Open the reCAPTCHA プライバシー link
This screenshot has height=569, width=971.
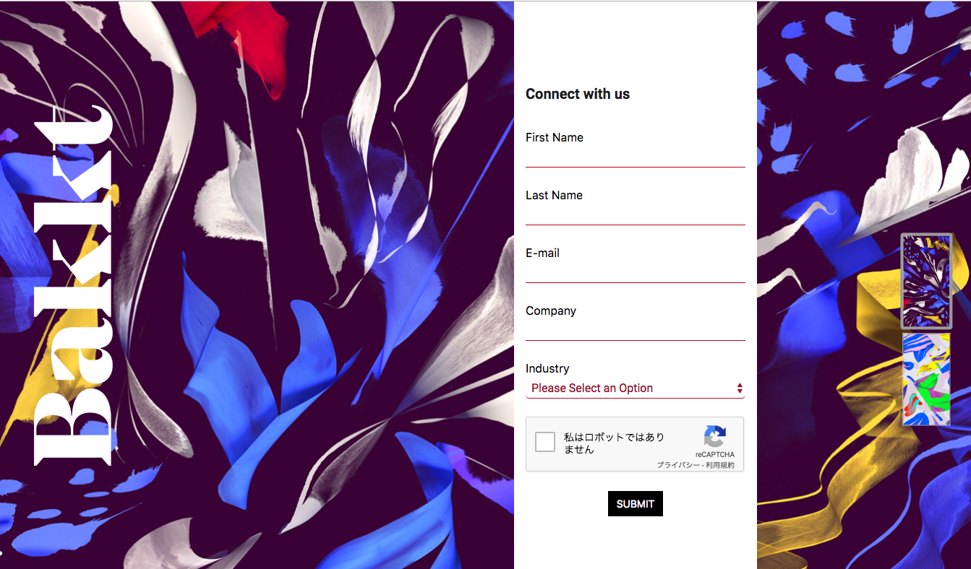click(x=677, y=466)
